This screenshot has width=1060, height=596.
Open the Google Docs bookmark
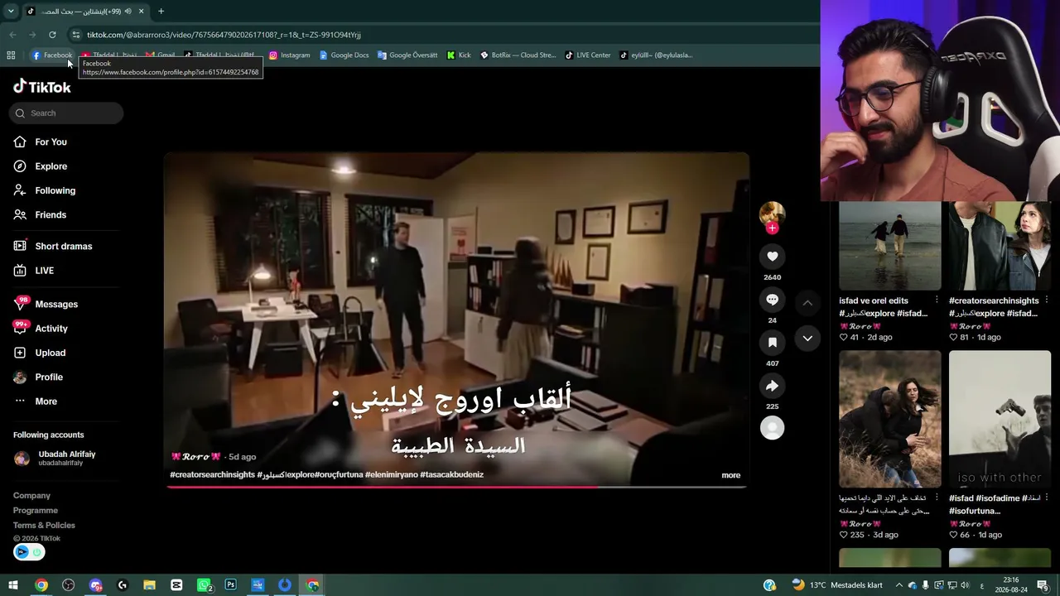pos(344,55)
